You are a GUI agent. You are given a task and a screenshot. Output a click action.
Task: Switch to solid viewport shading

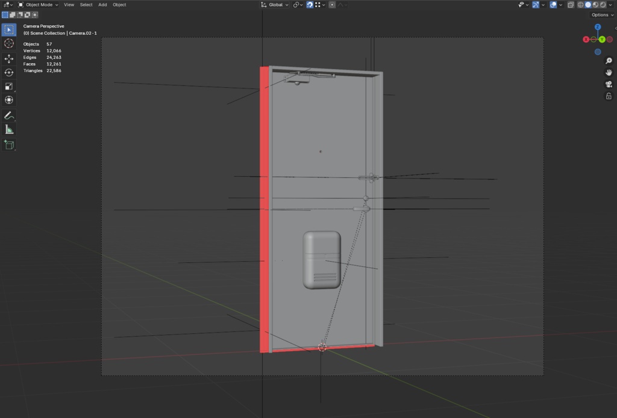[588, 5]
